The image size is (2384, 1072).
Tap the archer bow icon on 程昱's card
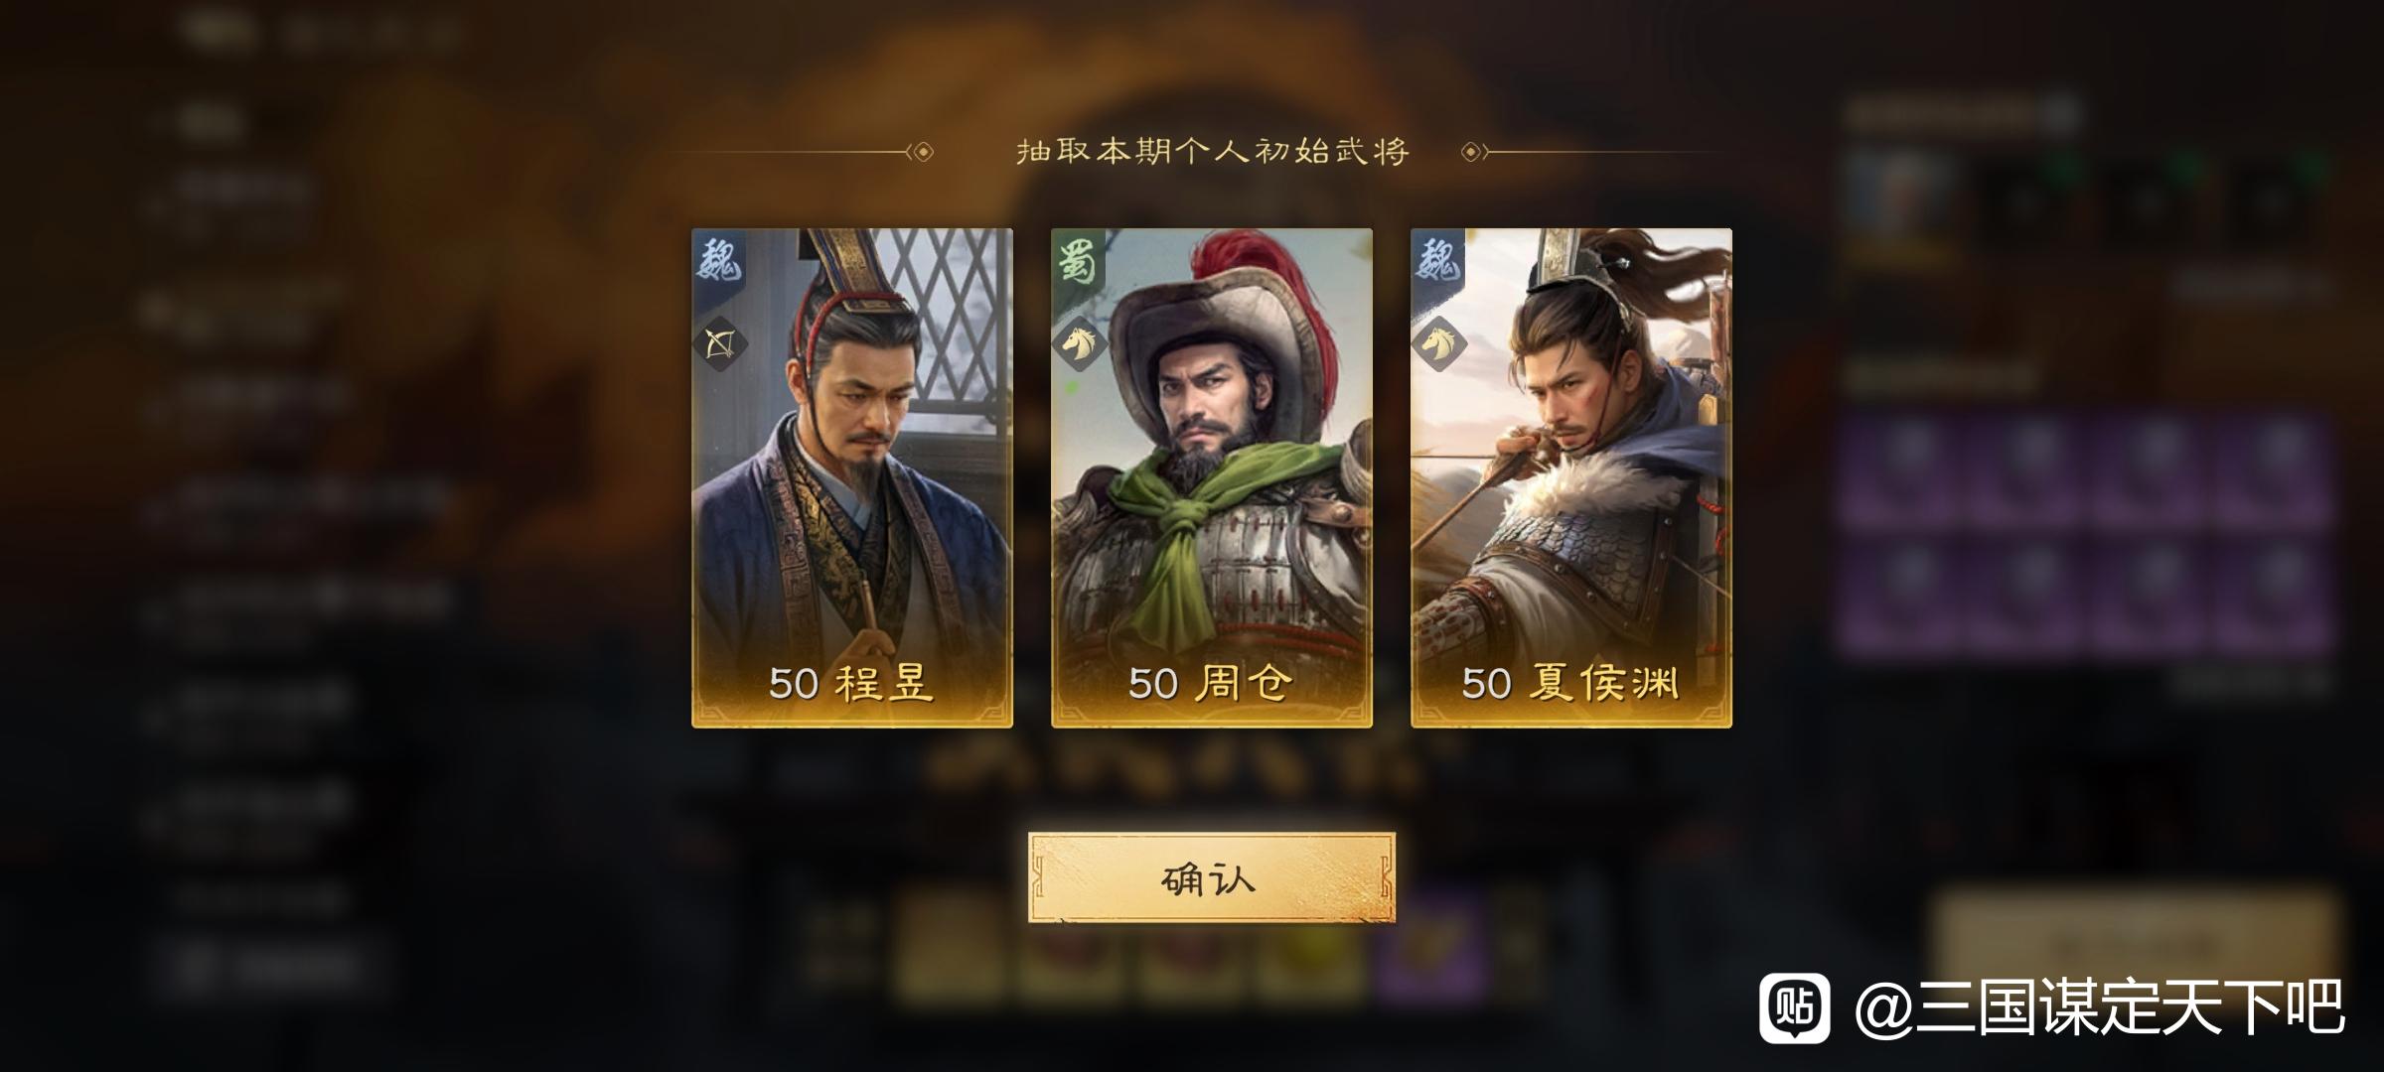tap(720, 344)
